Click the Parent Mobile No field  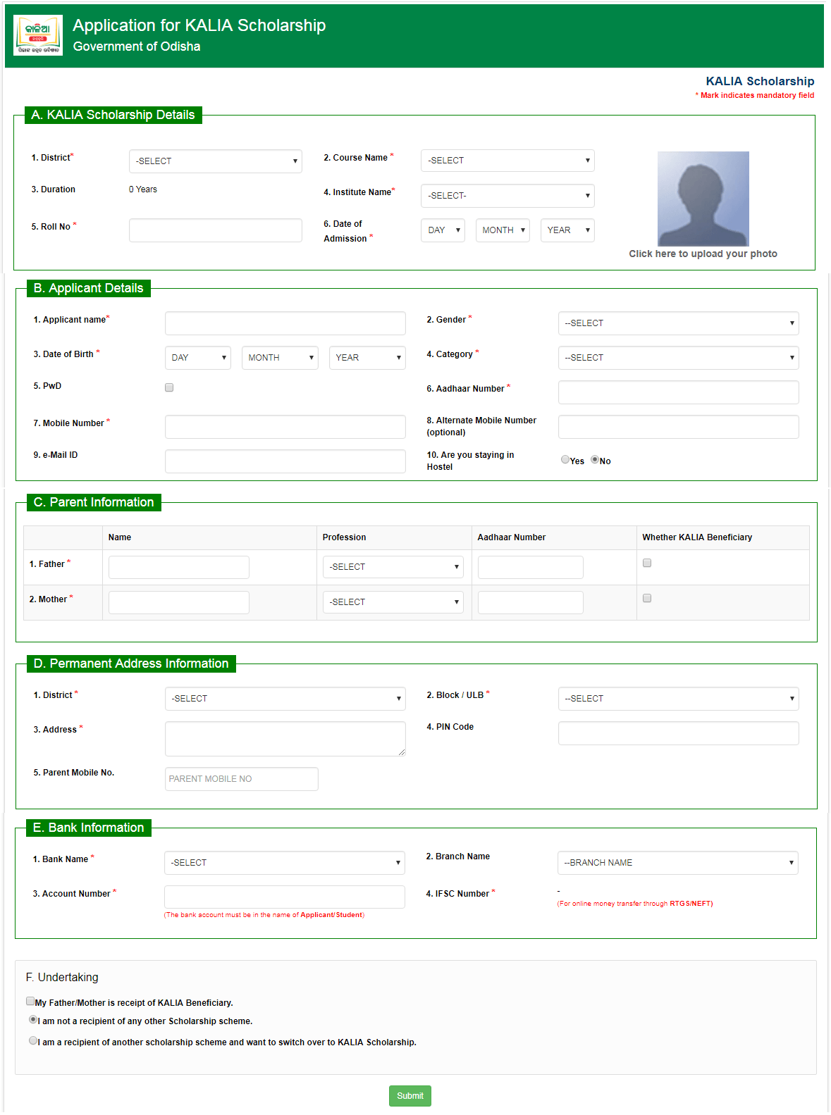(x=242, y=779)
